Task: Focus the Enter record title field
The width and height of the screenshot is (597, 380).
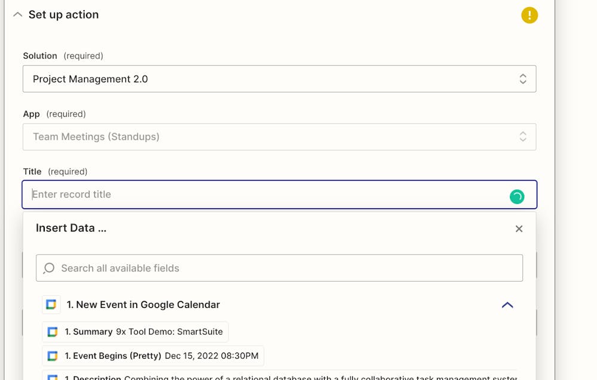Action: [263, 194]
